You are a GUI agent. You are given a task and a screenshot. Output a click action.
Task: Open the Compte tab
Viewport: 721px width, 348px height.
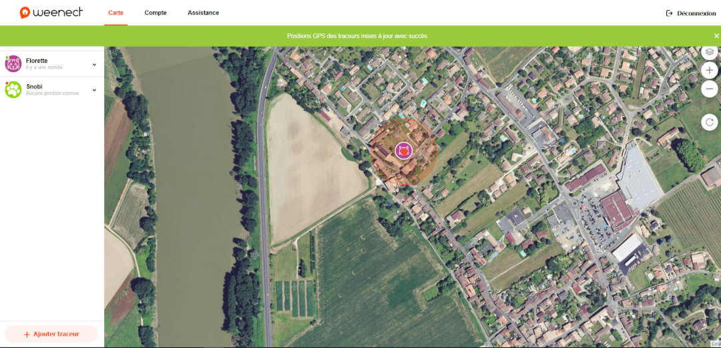156,13
